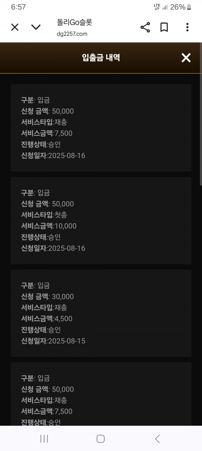
Task: Tap the LTE signal status icon
Action: click(x=157, y=7)
